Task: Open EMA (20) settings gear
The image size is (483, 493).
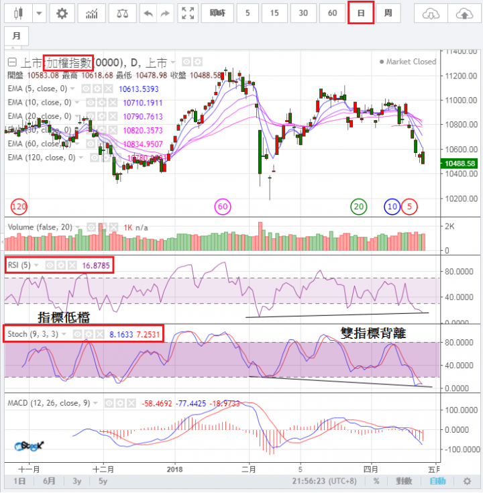Action: (101, 117)
